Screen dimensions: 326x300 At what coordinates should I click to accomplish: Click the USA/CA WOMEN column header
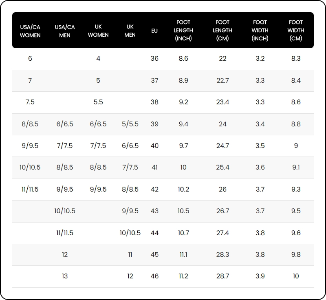point(30,31)
